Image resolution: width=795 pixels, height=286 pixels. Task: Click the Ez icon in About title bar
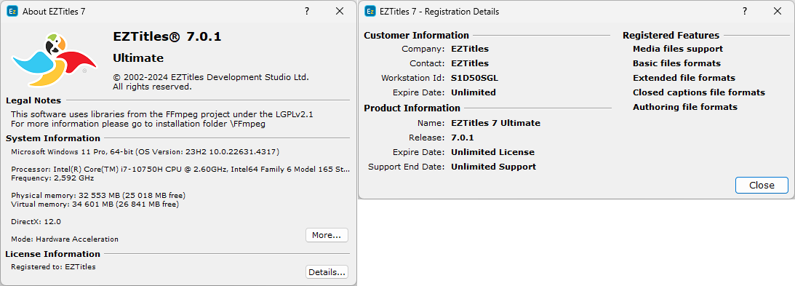[12, 11]
